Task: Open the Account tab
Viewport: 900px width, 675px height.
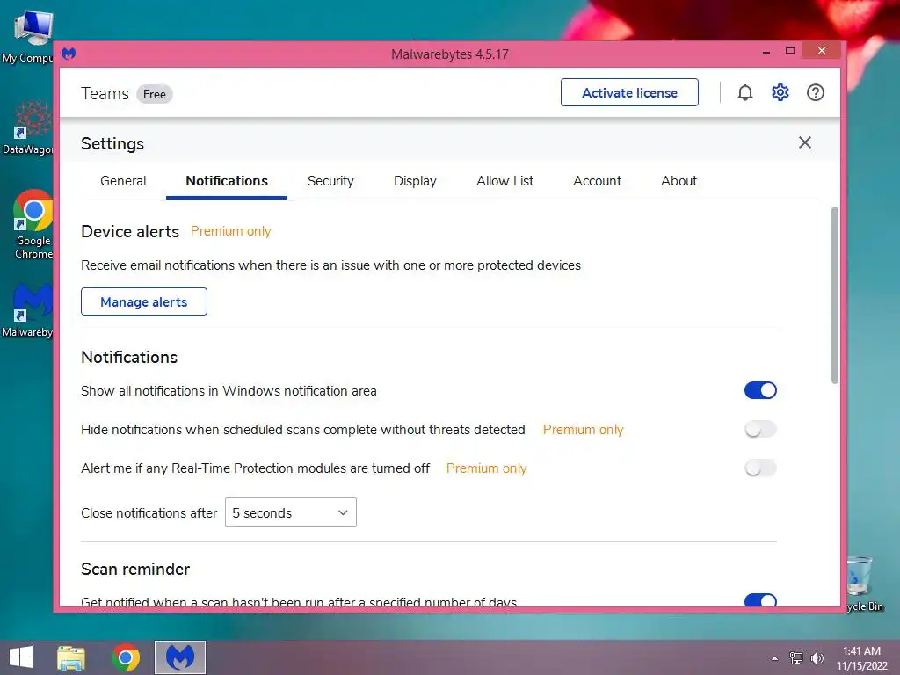Action: pos(597,181)
